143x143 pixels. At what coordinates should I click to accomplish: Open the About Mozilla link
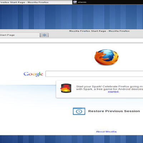coord(106,132)
